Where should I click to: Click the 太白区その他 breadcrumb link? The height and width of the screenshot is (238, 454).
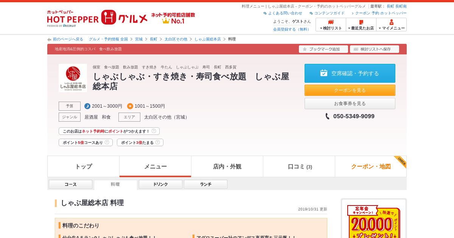click(176, 39)
